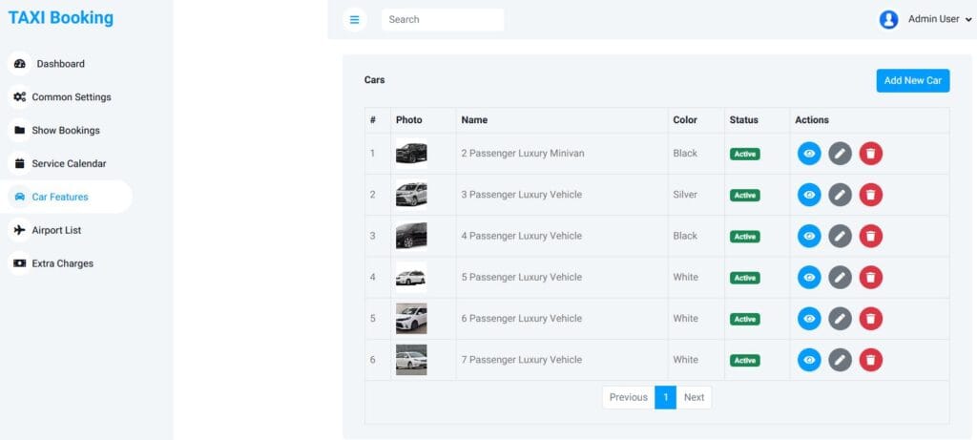
Task: Click Active badge for 2 Passenger Minivan
Action: [x=744, y=154]
